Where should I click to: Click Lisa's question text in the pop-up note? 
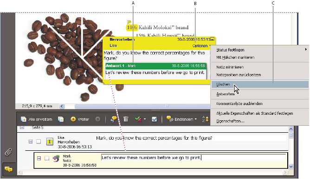pos(154,56)
